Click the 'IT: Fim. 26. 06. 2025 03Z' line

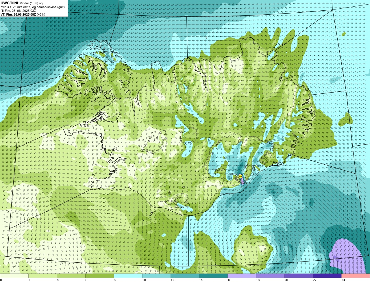click(18, 10)
